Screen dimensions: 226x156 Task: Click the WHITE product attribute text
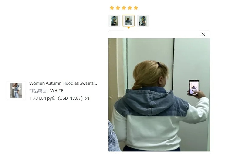pyautogui.click(x=57, y=91)
